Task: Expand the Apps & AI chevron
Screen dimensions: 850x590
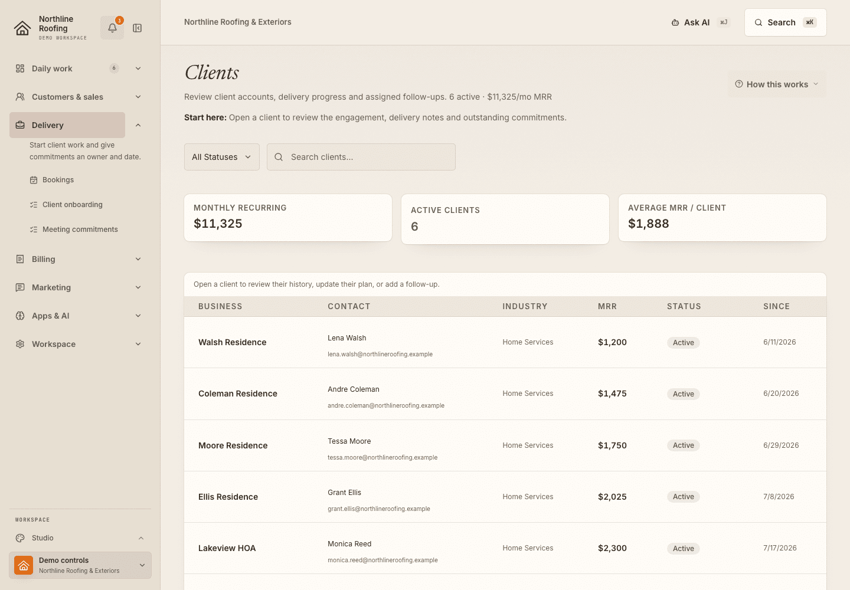Action: coord(138,316)
